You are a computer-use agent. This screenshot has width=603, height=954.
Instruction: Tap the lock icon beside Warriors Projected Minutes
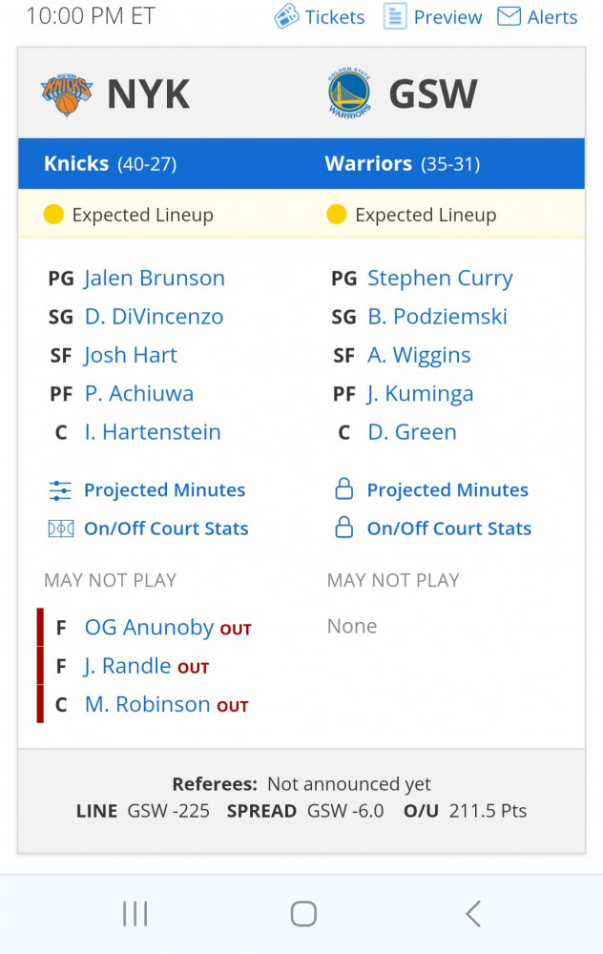tap(344, 488)
